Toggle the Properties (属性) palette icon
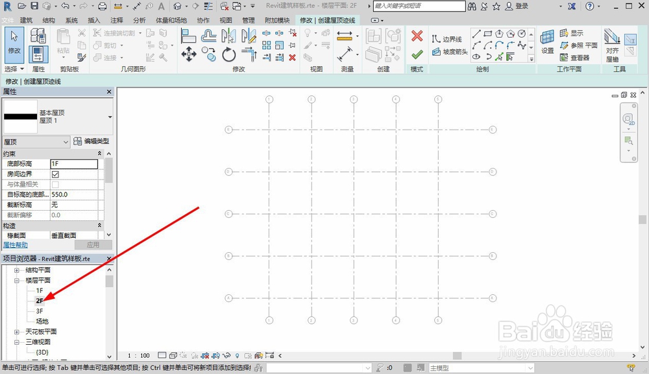The image size is (649, 374). [38, 54]
